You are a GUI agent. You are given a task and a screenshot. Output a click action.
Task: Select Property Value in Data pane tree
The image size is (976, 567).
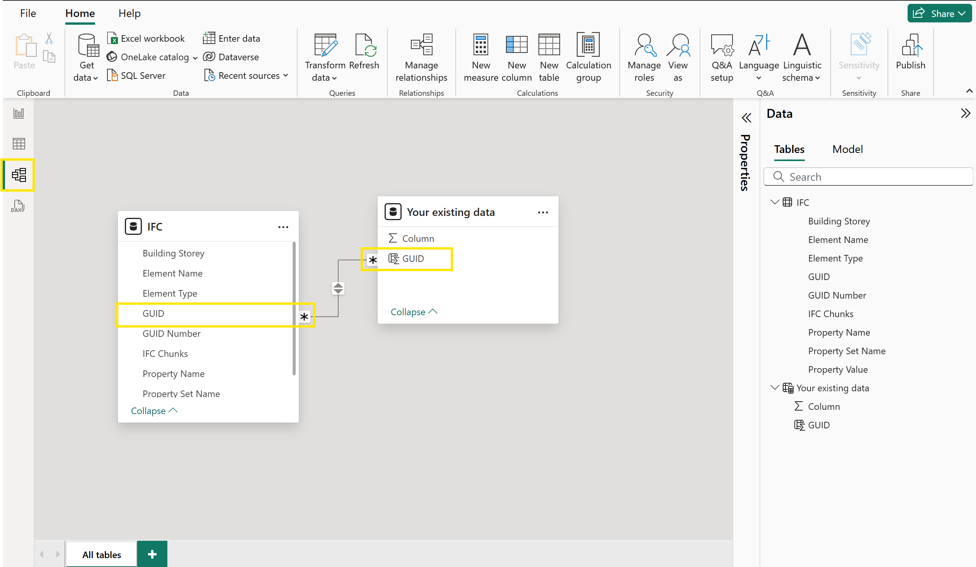(837, 369)
